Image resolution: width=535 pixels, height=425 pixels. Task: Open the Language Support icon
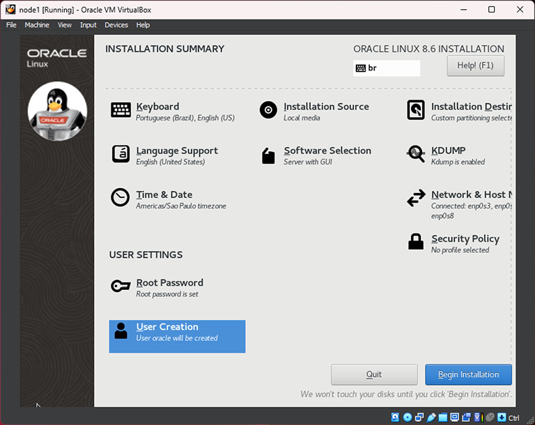point(121,154)
